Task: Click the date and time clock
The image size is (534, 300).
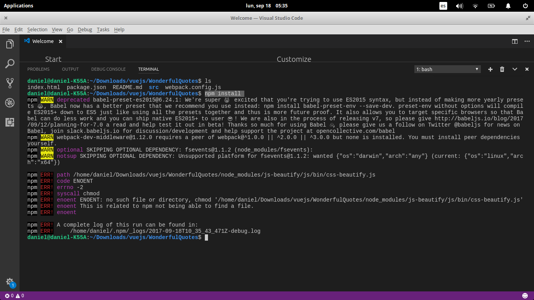Action: pyautogui.click(x=267, y=5)
